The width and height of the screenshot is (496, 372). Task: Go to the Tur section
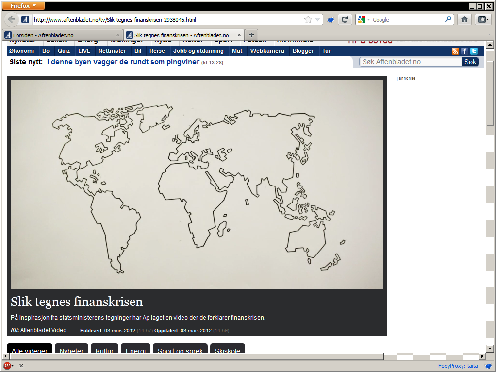(x=327, y=51)
